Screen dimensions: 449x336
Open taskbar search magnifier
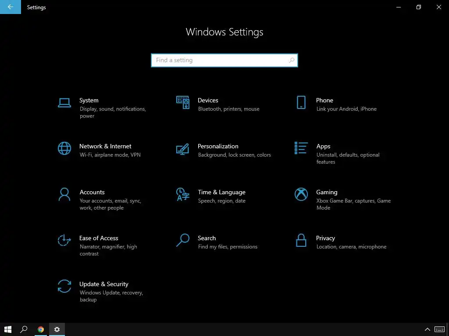(24, 329)
